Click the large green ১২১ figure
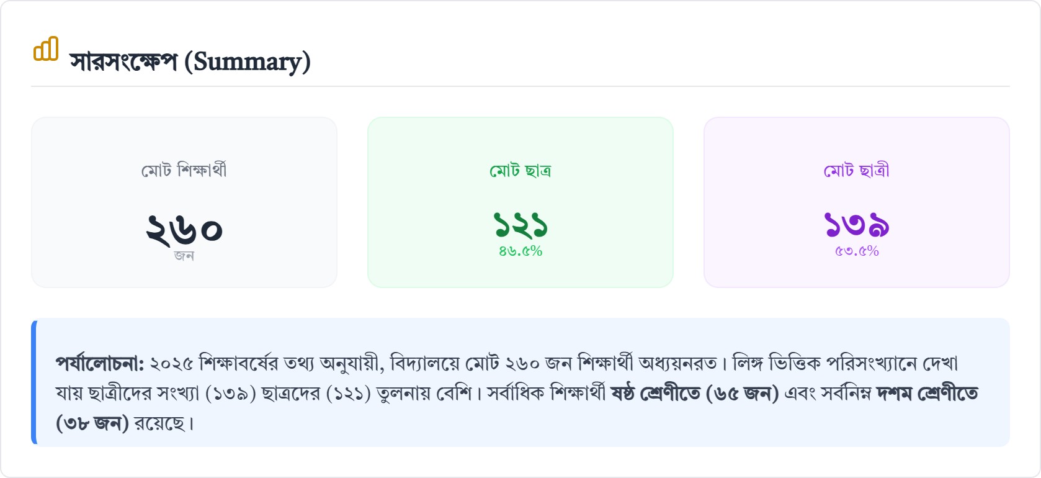The height and width of the screenshot is (478, 1041). click(520, 225)
